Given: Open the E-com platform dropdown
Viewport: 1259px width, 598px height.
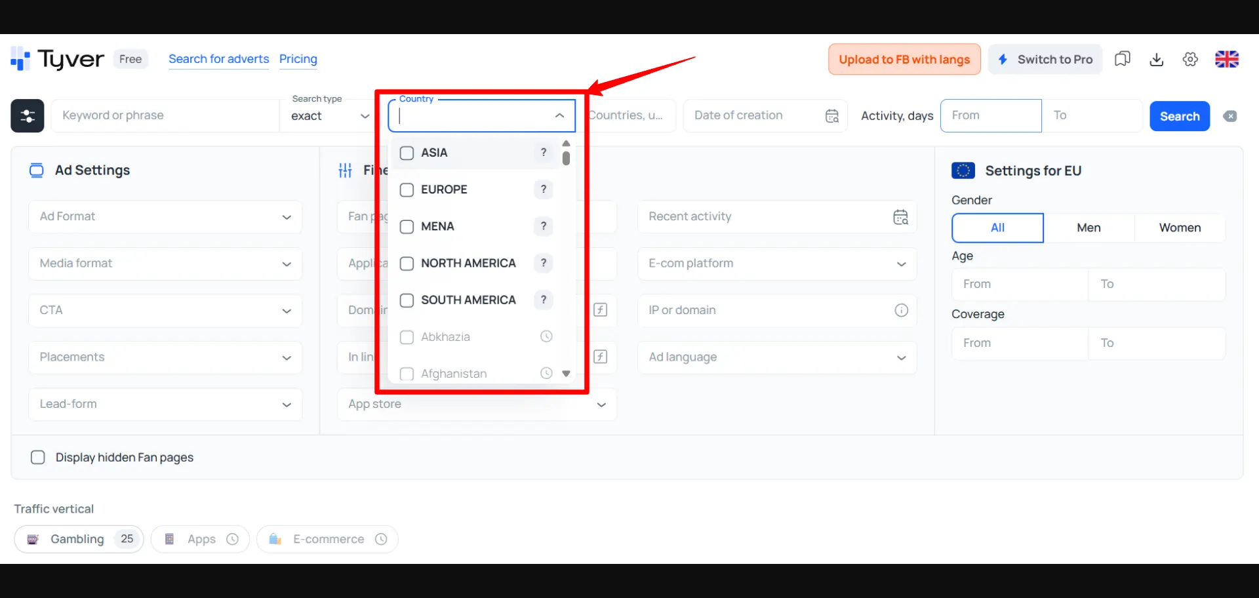Looking at the screenshot, I should pos(777,264).
